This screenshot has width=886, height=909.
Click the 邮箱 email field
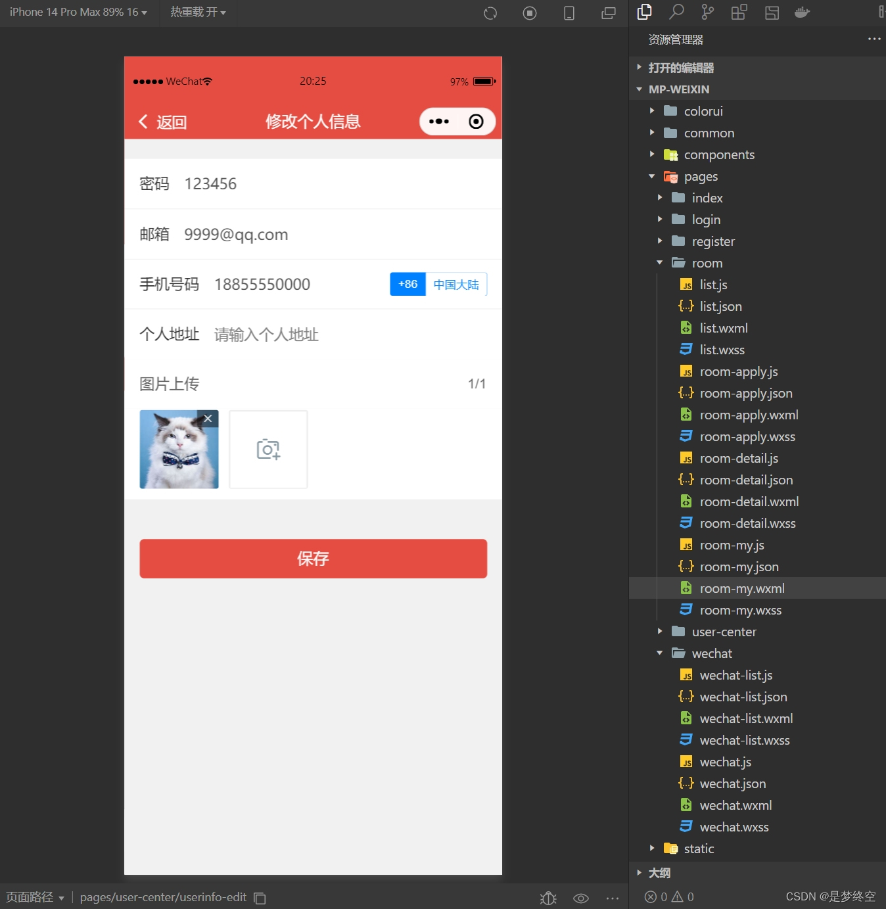[x=313, y=234]
